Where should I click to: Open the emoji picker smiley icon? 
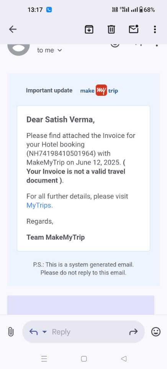click(156, 332)
